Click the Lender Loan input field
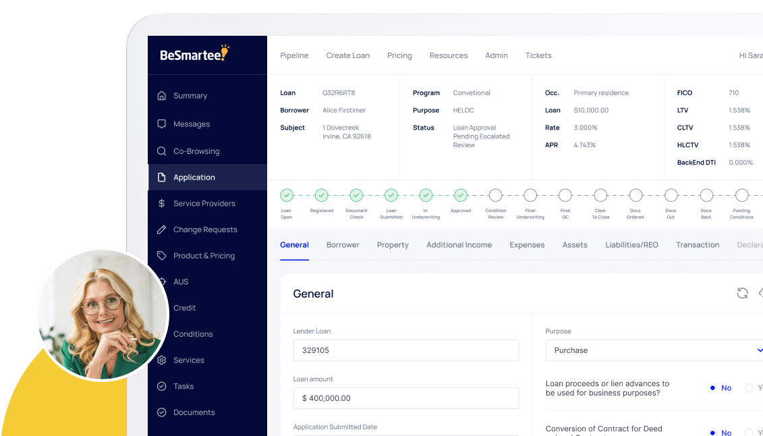 click(x=406, y=350)
